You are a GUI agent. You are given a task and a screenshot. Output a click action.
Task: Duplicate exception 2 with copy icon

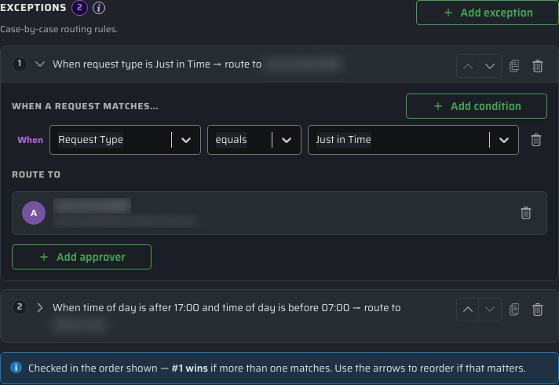click(514, 310)
